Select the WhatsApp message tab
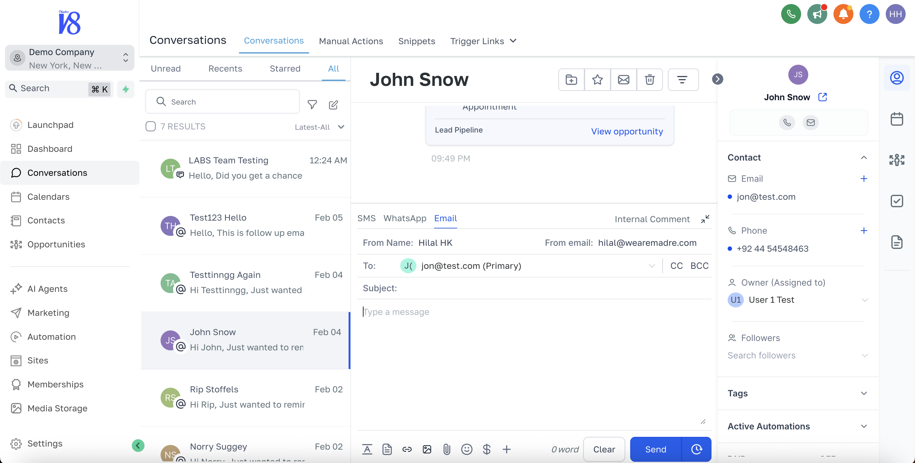The image size is (915, 463). [x=405, y=218]
